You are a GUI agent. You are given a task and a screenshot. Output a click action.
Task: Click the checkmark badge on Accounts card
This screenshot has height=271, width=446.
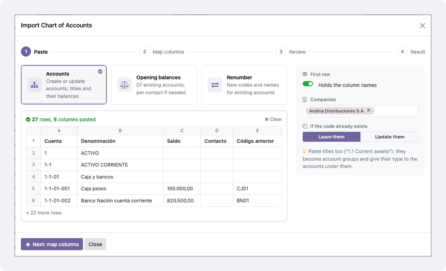coord(100,72)
